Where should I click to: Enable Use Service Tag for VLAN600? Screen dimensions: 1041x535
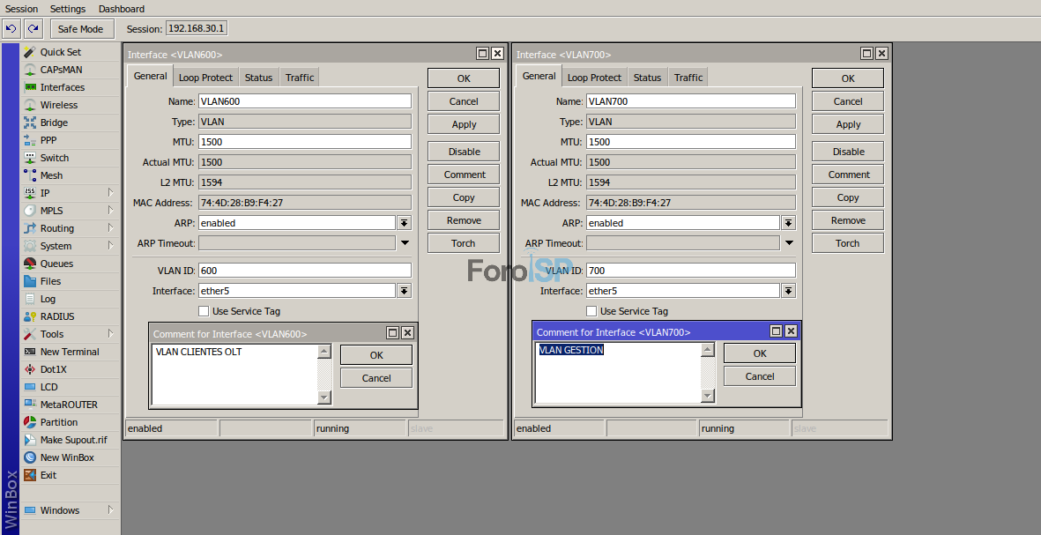pos(203,311)
